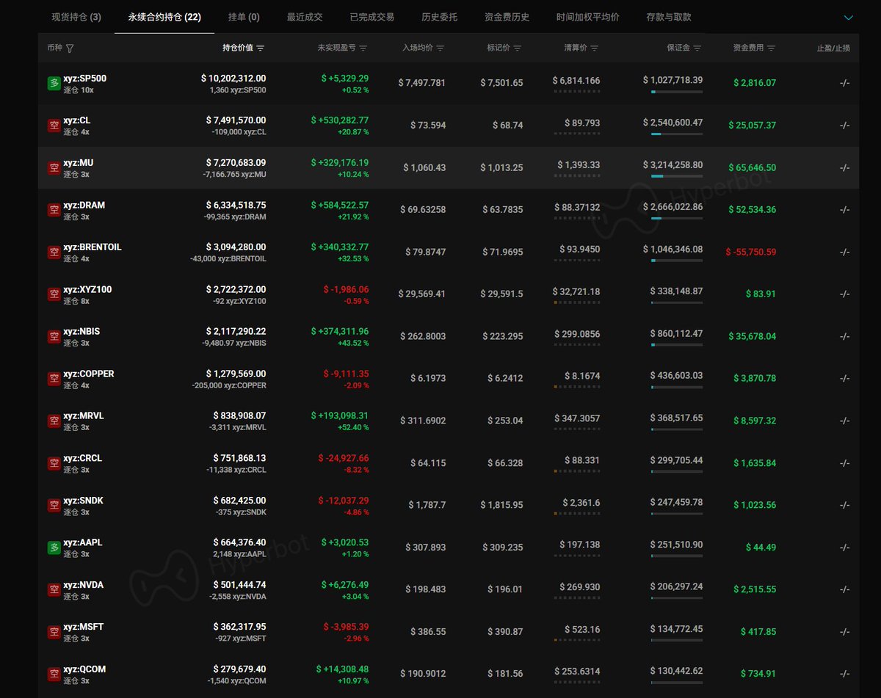The width and height of the screenshot is (881, 698).
Task: Collapse panel with top-right chevron
Action: click(849, 18)
